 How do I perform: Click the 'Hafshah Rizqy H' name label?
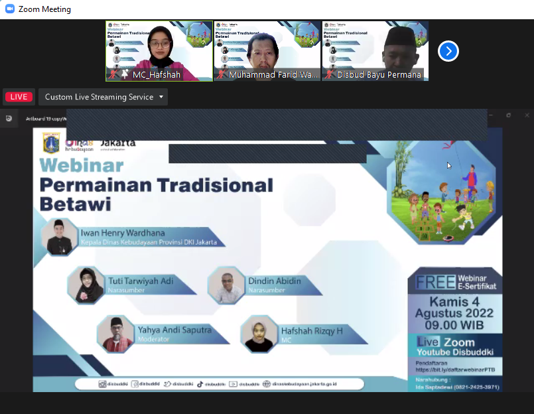[x=312, y=331]
